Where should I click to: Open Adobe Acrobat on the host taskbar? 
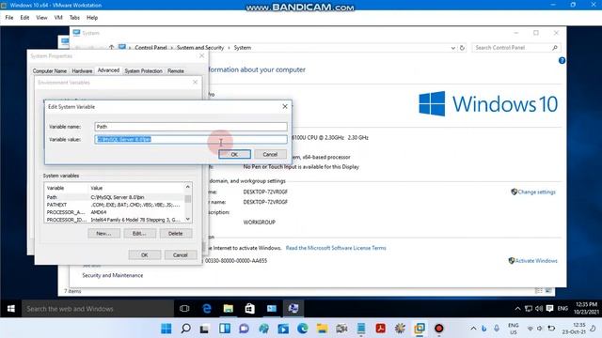coord(380,329)
